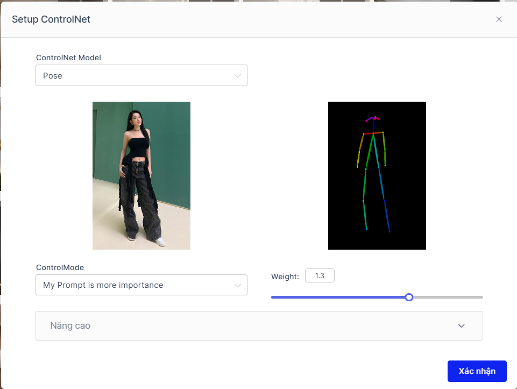
Task: Open the ControlNet Model dropdown
Action: 141,75
